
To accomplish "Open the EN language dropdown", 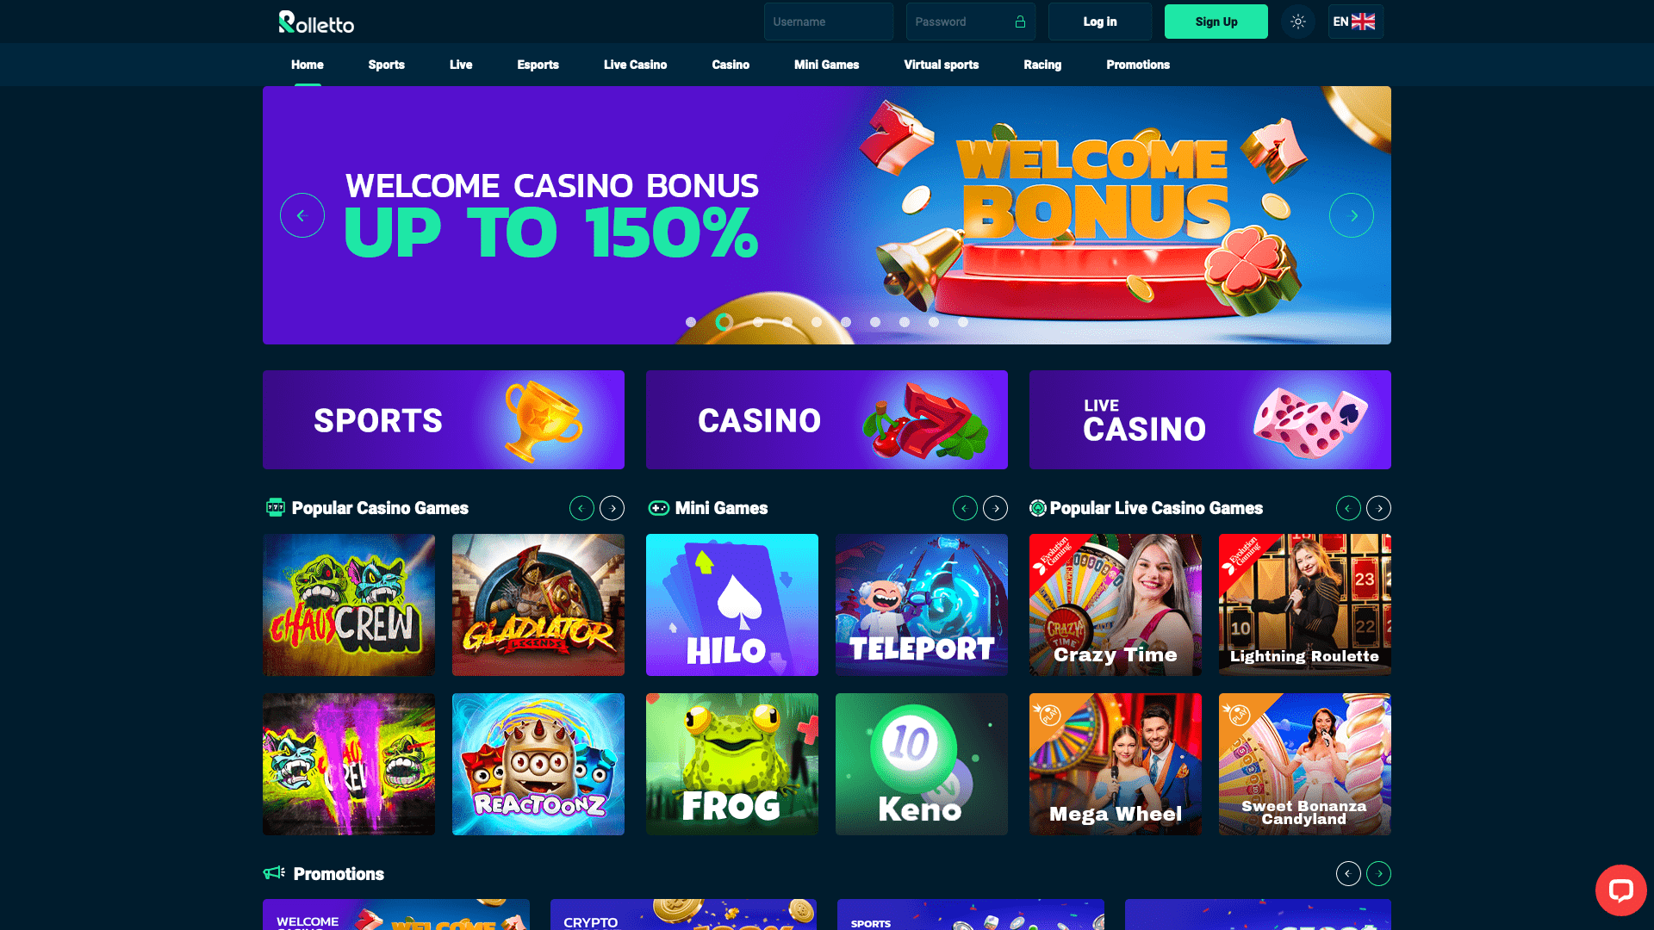I will point(1355,22).
